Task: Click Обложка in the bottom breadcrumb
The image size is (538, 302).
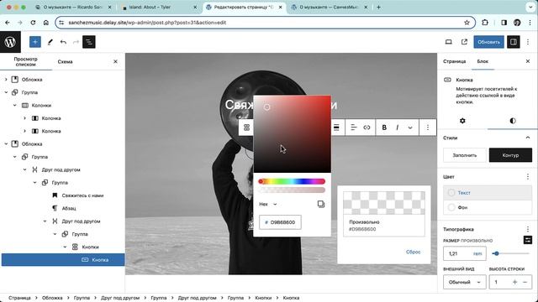Action: 52,298
